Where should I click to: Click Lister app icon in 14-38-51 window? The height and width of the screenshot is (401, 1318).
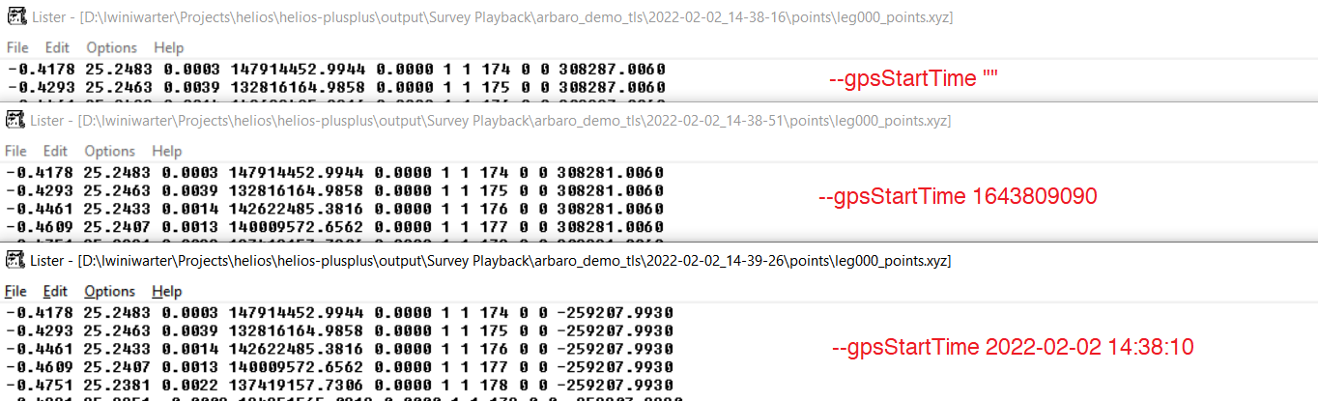14,120
